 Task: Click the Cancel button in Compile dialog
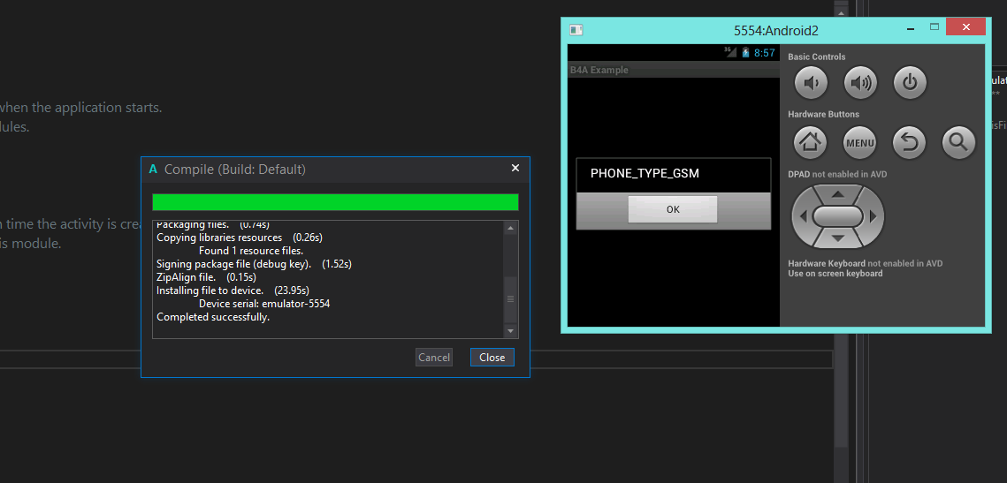(x=434, y=358)
